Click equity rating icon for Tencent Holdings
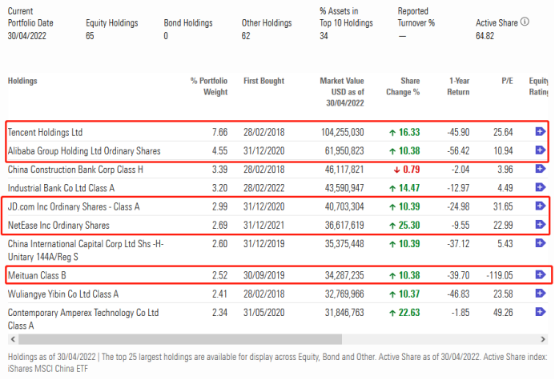 [540, 132]
